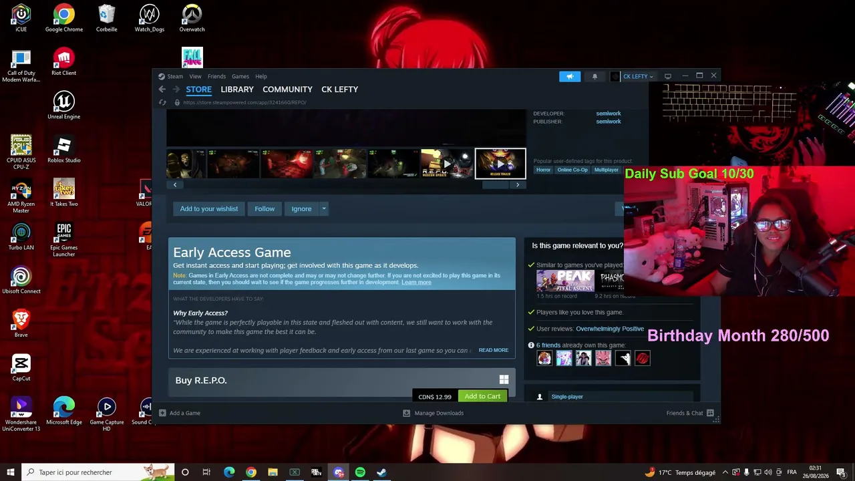Image resolution: width=855 pixels, height=481 pixels.
Task: Open the Games menu
Action: (x=240, y=76)
